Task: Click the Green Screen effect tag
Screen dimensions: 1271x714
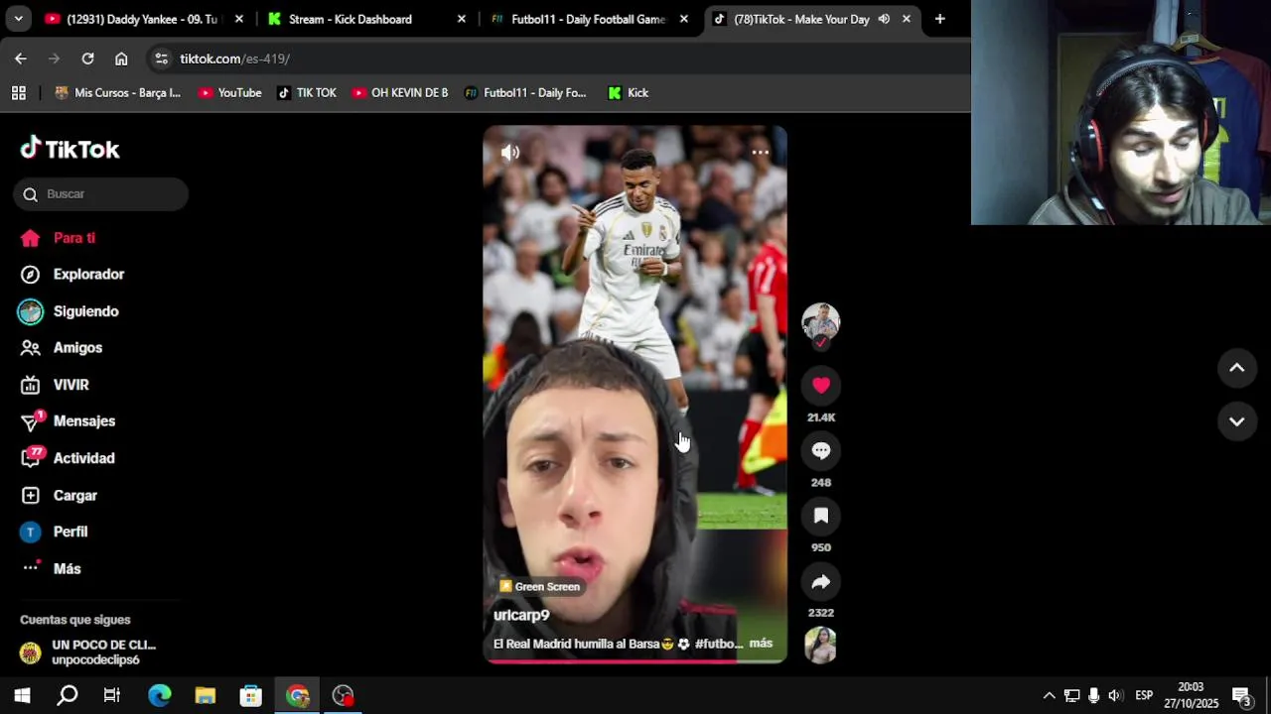Action: [x=540, y=587]
